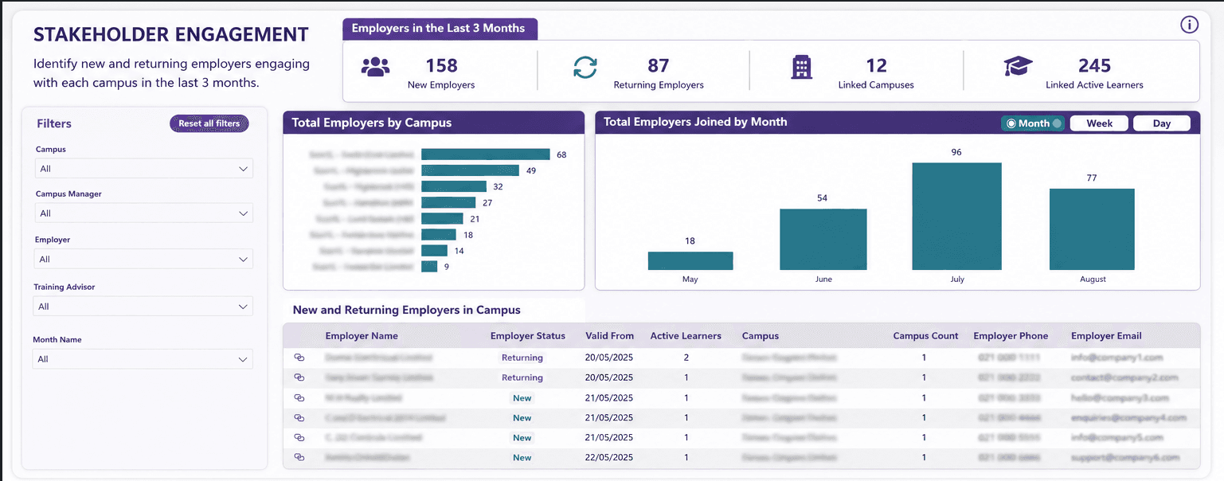Click Active Learners value 2 in first row
Screen dimensions: 1224x481
tap(686, 358)
